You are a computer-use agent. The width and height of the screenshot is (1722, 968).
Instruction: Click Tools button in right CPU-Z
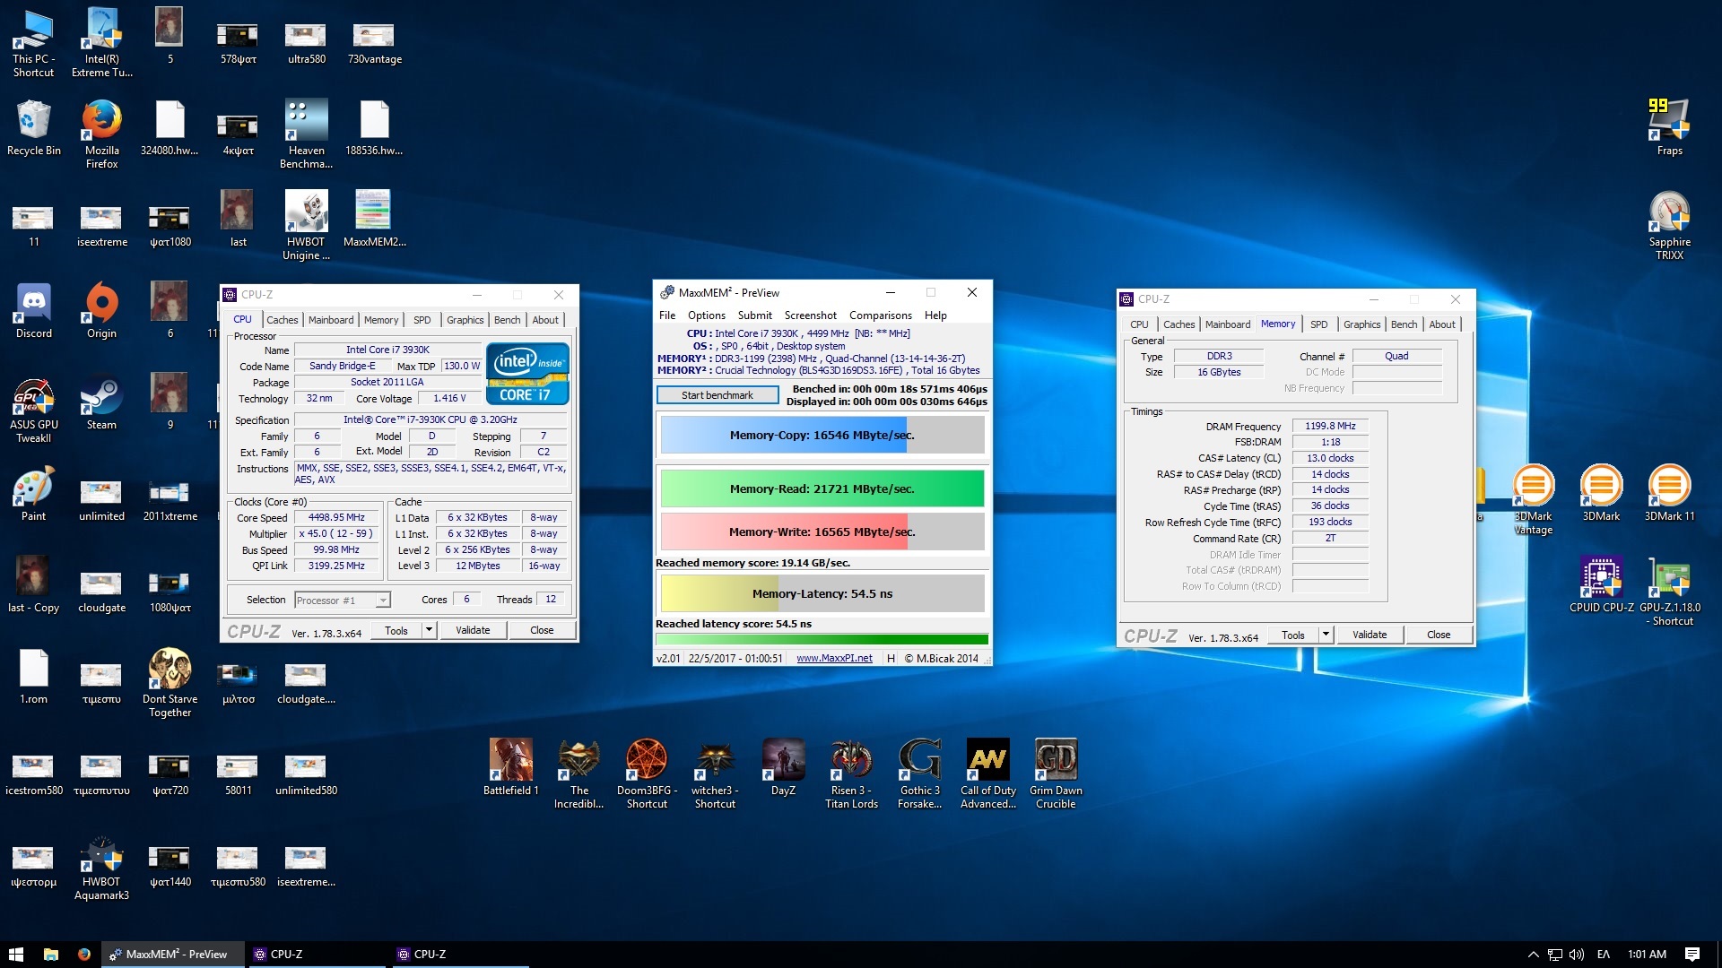[x=1293, y=635]
